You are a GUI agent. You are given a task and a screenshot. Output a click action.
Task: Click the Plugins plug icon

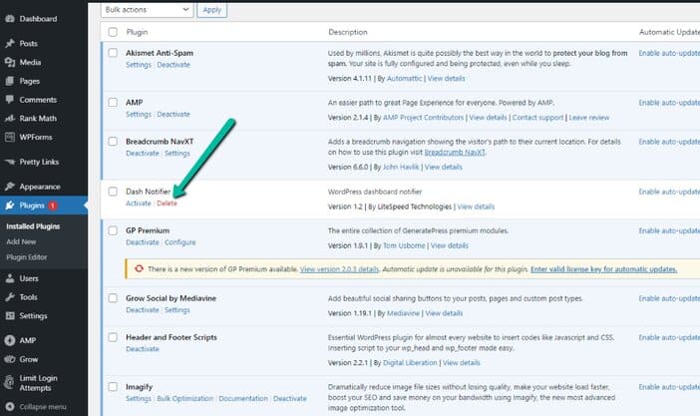pos(10,206)
